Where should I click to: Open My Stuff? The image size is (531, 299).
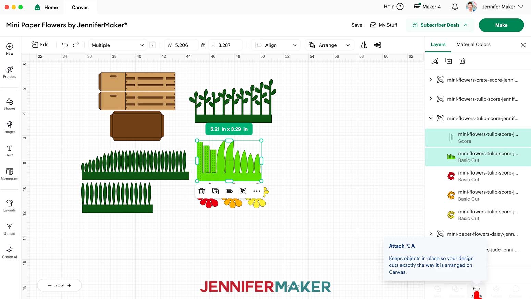coord(384,25)
